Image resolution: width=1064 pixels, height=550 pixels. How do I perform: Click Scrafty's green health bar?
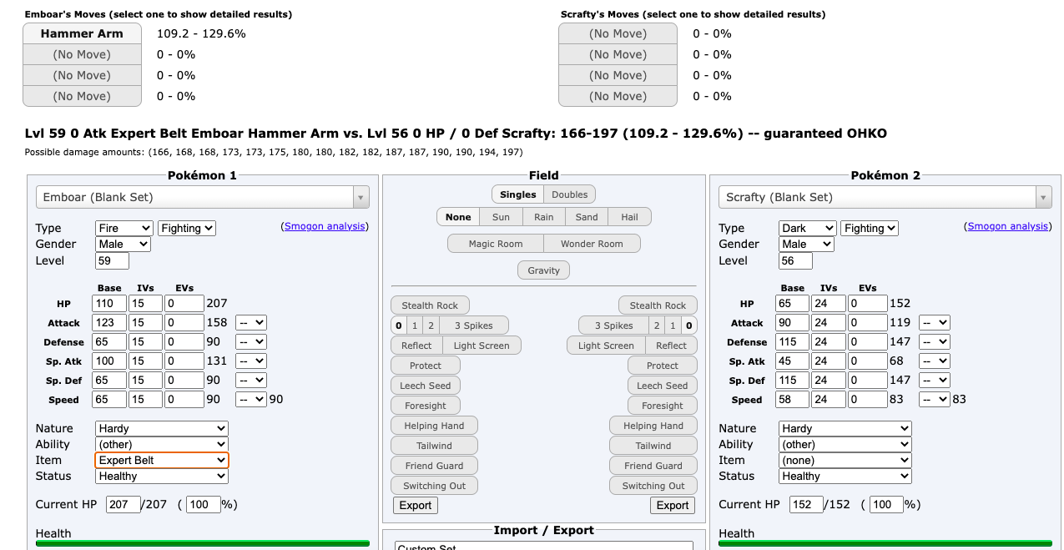tap(885, 543)
